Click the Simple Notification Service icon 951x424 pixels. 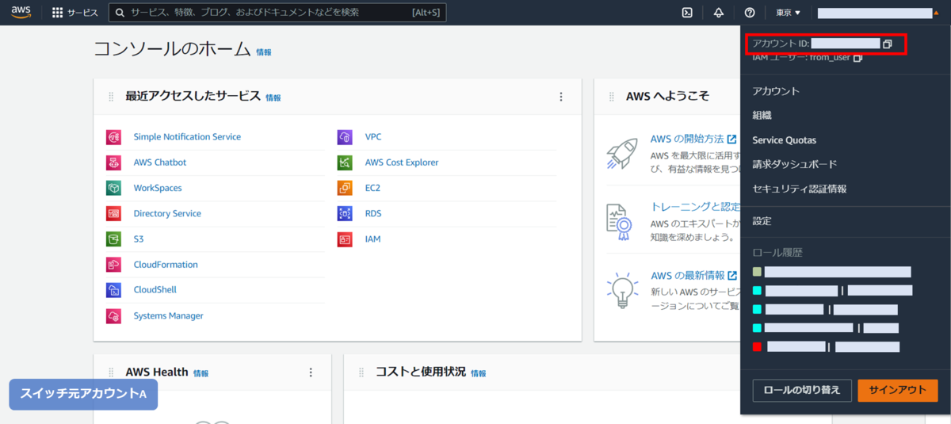(x=113, y=137)
